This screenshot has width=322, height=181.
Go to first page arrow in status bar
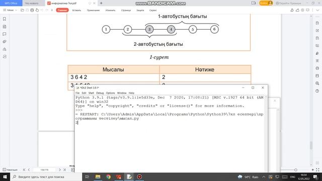click(24, 170)
